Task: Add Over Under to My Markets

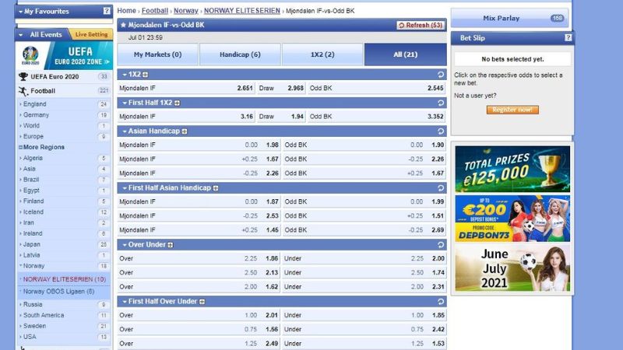Action: (170, 245)
